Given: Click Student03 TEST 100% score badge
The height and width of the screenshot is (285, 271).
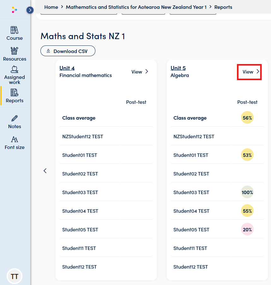Looking at the screenshot, I should pos(247,192).
